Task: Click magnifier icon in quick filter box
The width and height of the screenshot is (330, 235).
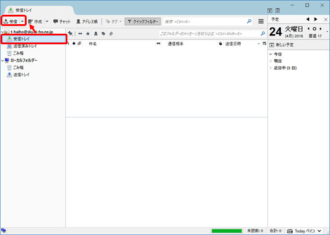Action: coord(263,34)
